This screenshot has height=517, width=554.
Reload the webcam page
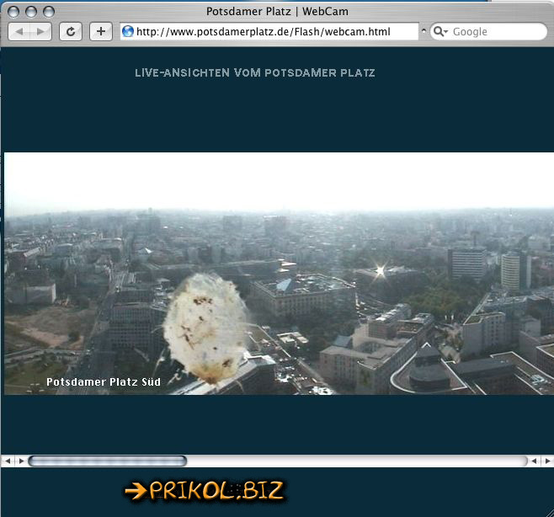point(71,32)
